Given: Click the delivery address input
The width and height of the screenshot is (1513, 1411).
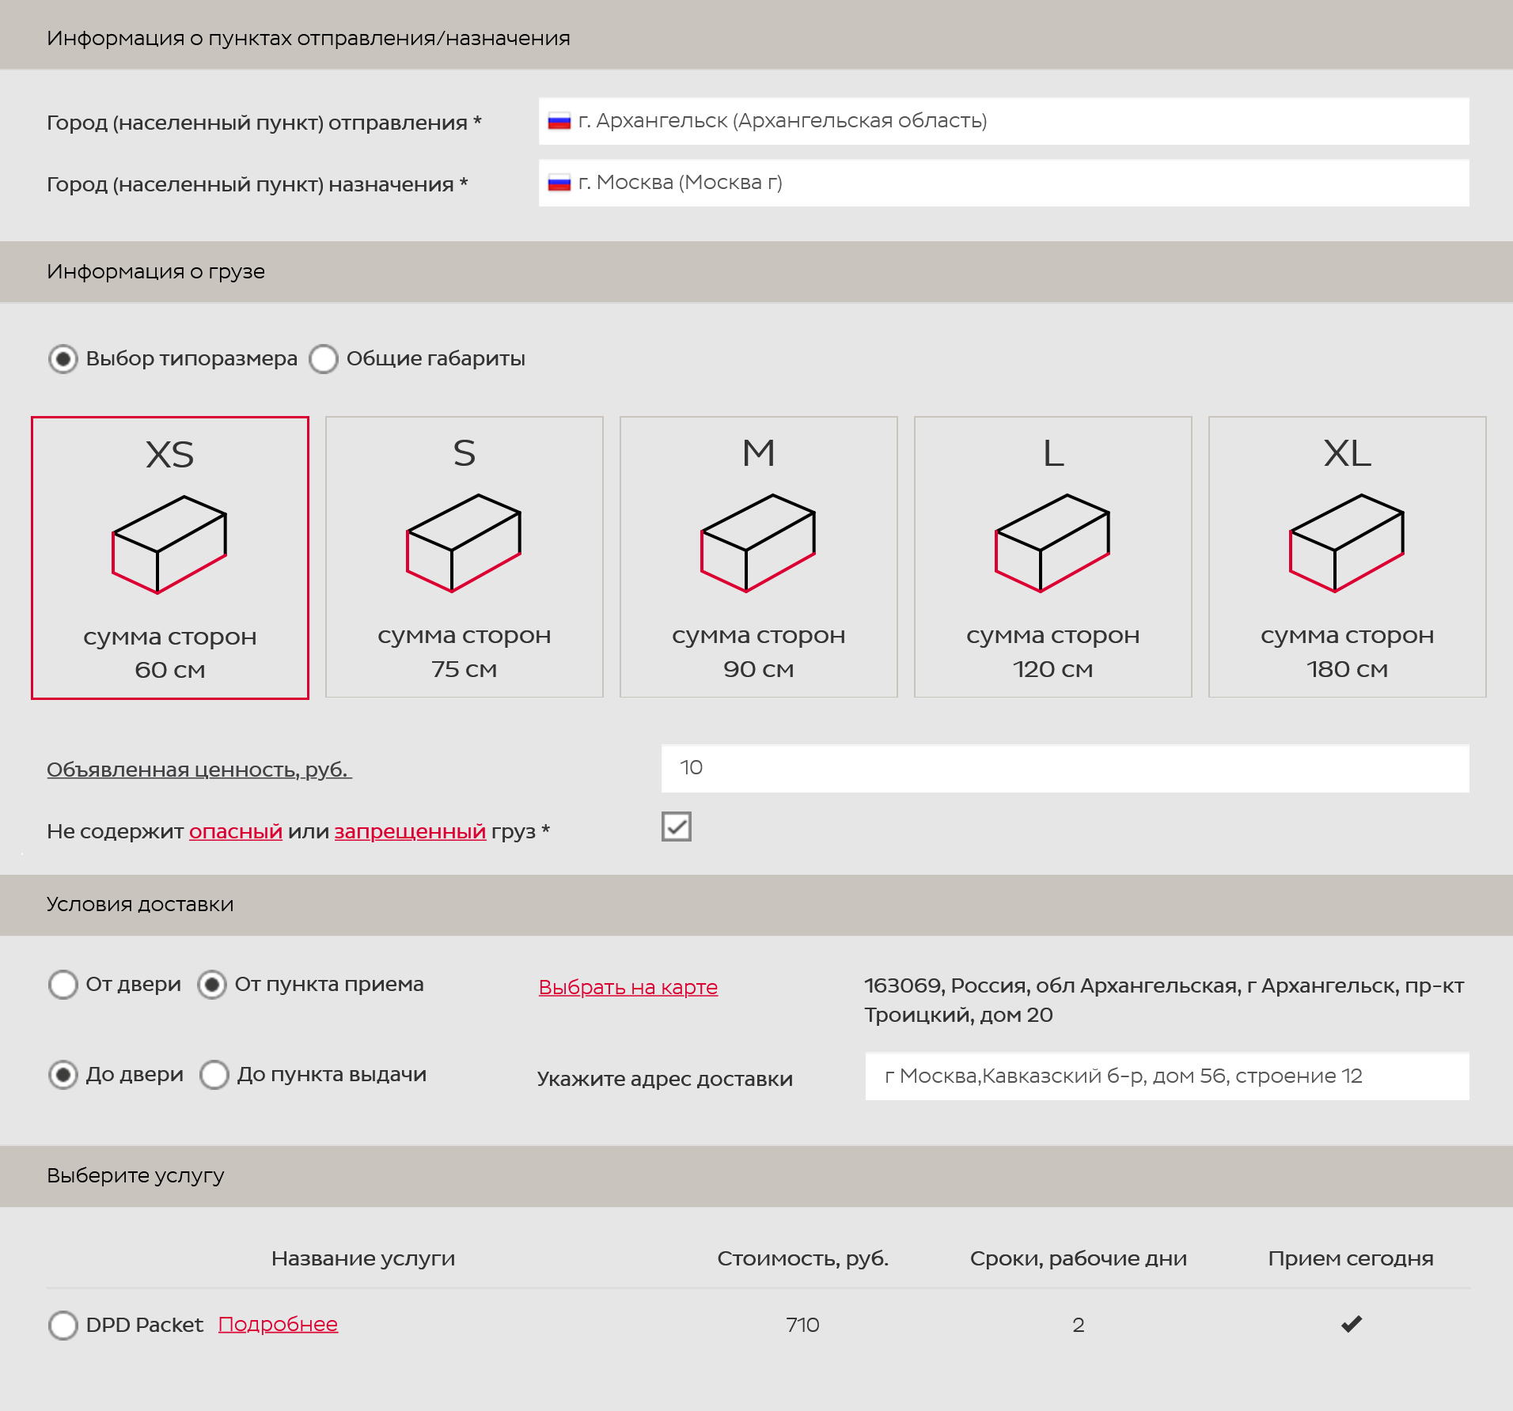Looking at the screenshot, I should (x=1167, y=1076).
